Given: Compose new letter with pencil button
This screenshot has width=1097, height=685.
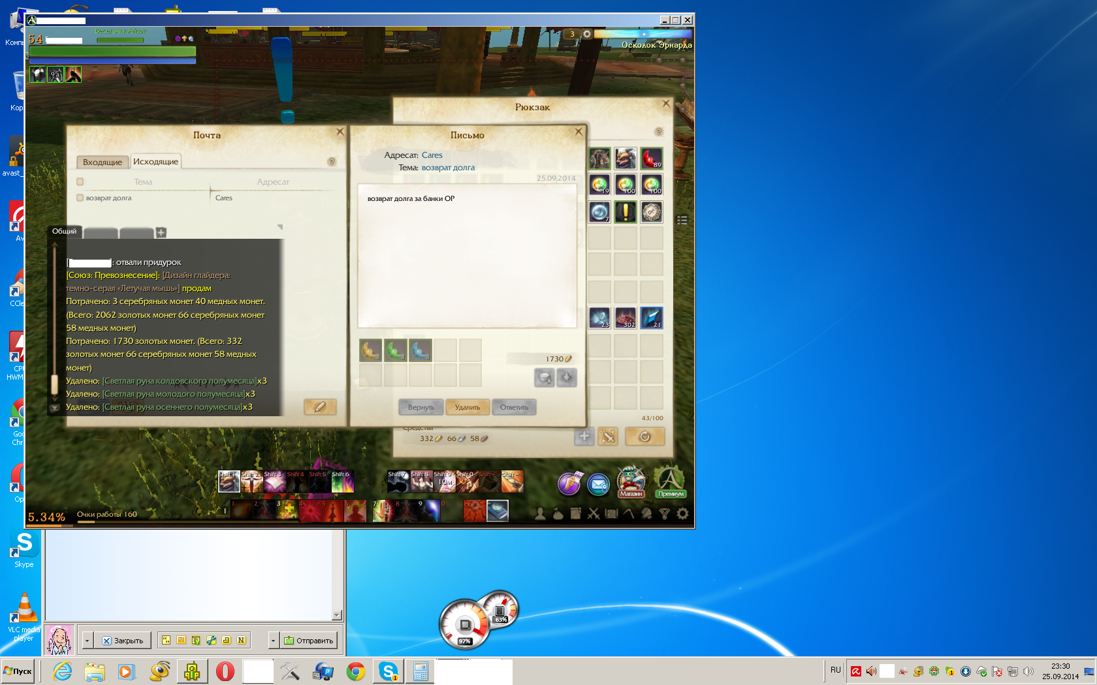Looking at the screenshot, I should [x=320, y=406].
